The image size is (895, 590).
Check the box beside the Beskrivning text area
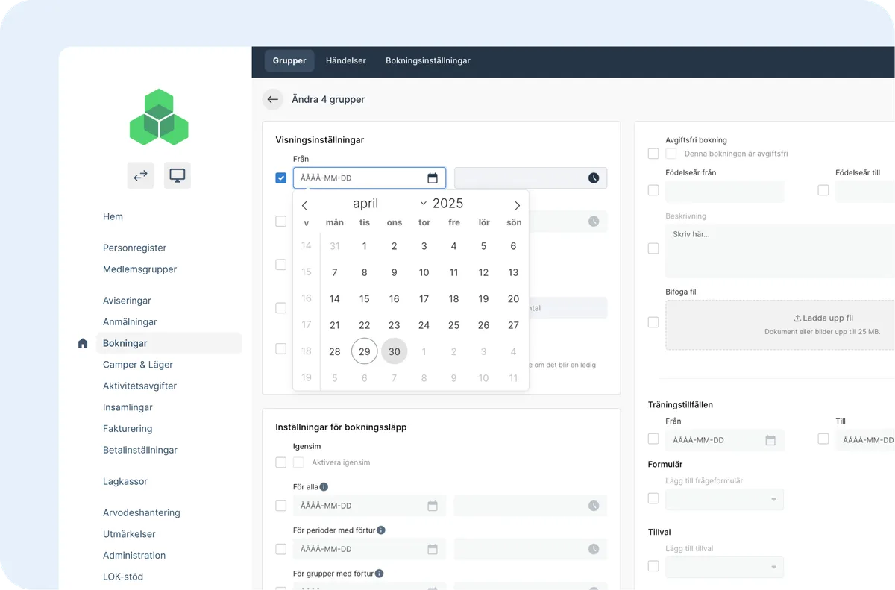[x=653, y=248]
